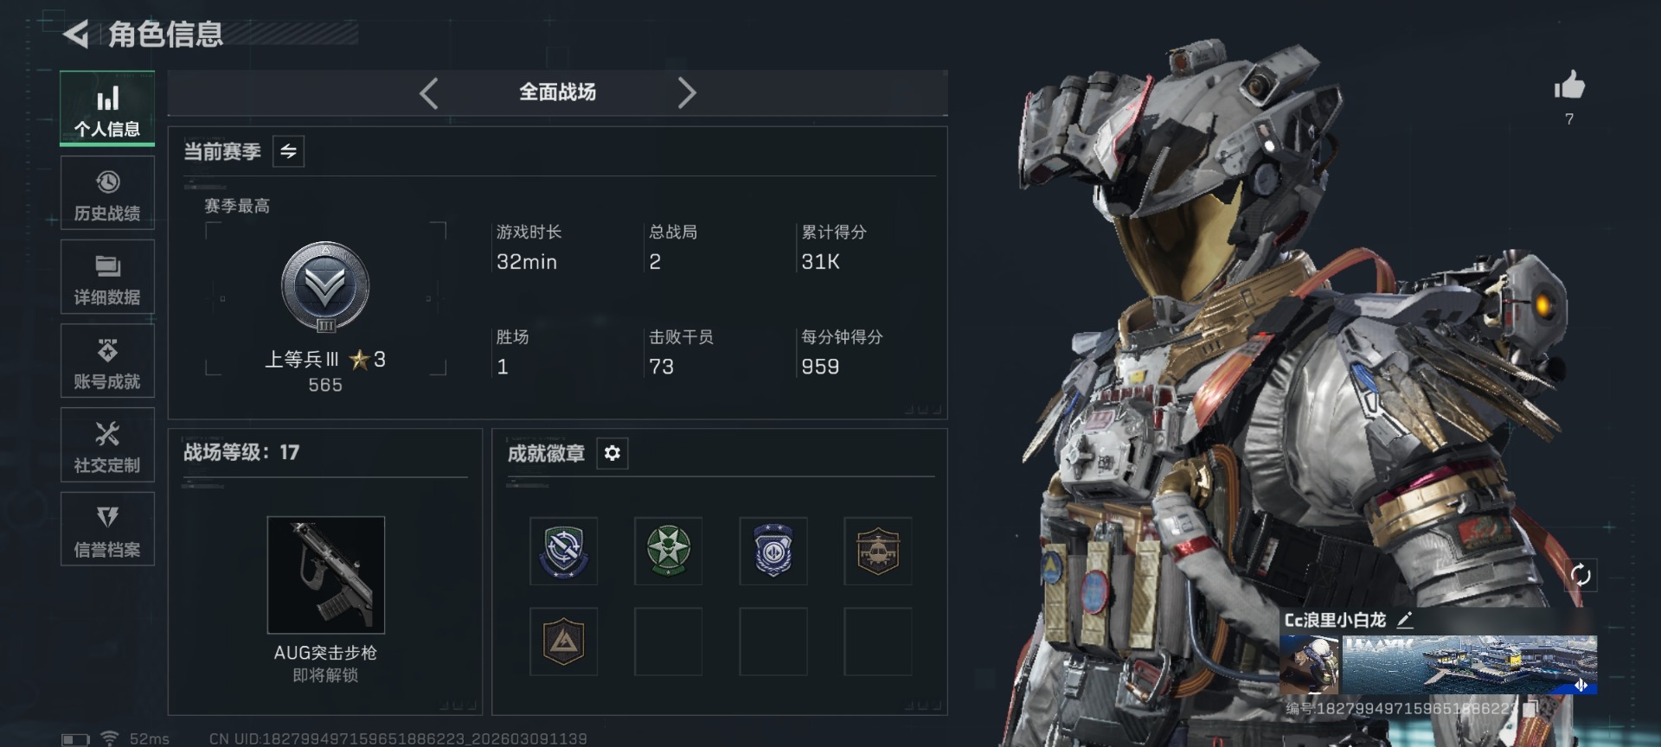The height and width of the screenshot is (747, 1661).
Task: Copy the player ID number with the copy icon
Action: [1530, 708]
